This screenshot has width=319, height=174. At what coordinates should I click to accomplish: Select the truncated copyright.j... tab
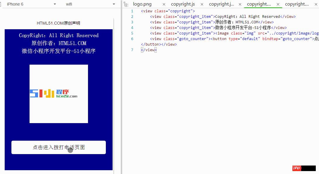point(221,4)
